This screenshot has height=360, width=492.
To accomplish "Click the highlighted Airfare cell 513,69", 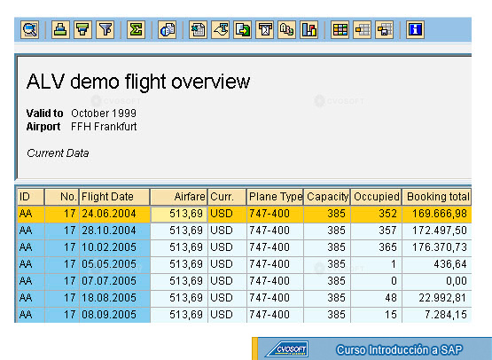I will coord(179,214).
